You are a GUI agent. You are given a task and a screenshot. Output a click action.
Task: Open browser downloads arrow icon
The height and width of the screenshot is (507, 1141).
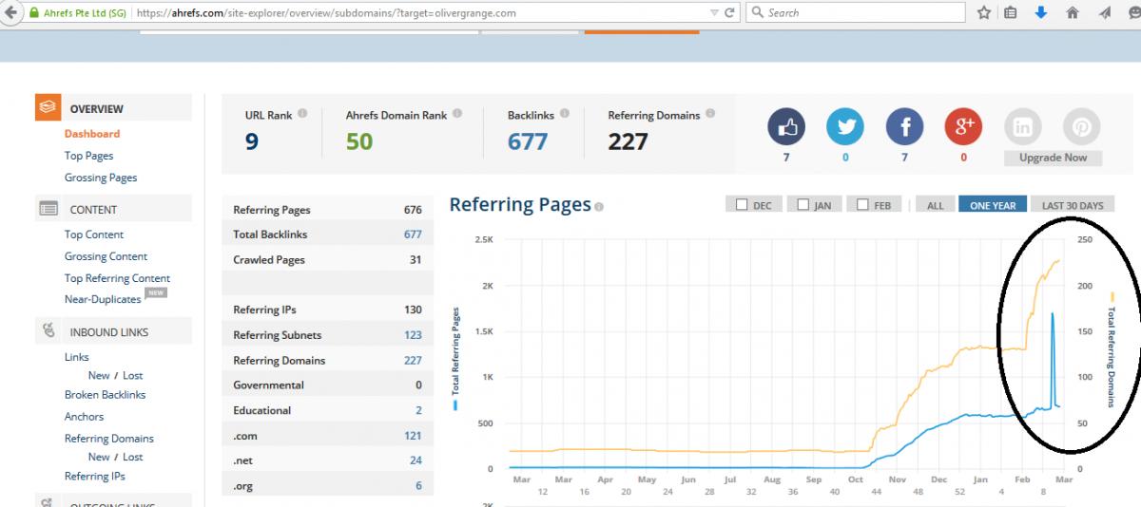(1041, 12)
